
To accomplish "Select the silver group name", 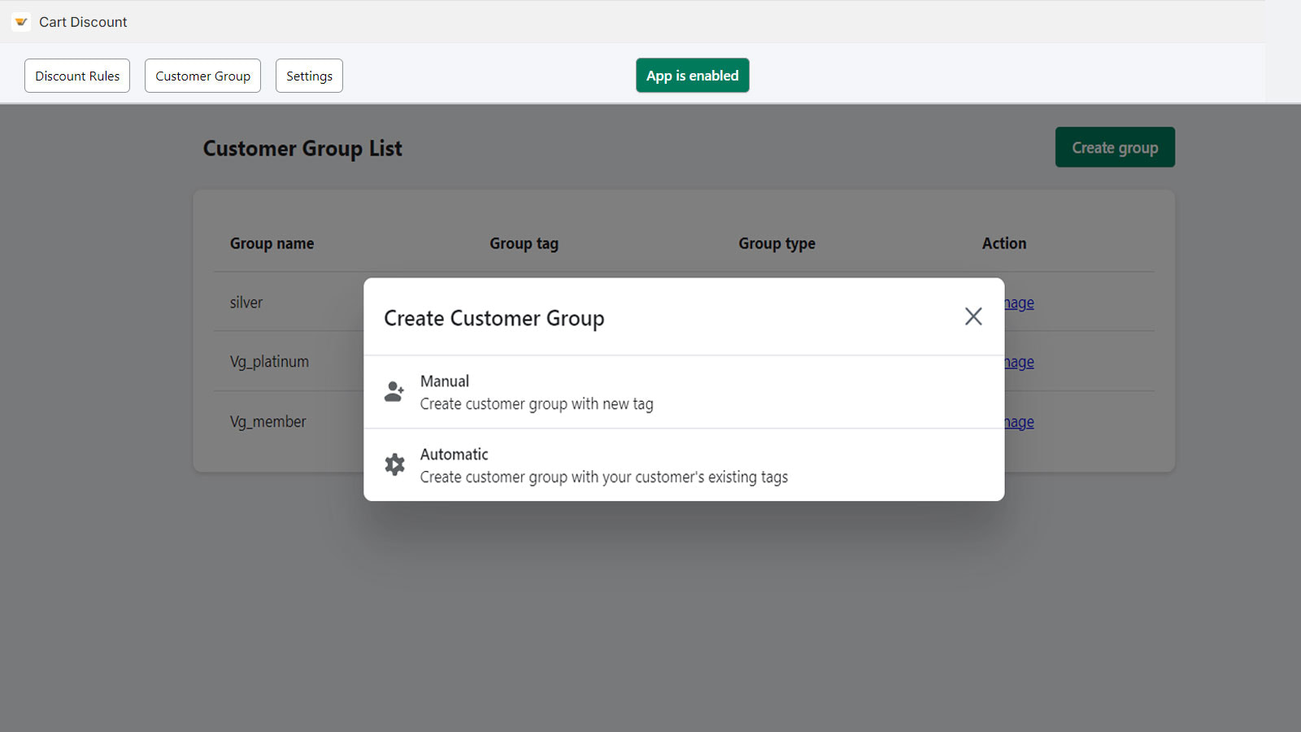I will 246,303.
